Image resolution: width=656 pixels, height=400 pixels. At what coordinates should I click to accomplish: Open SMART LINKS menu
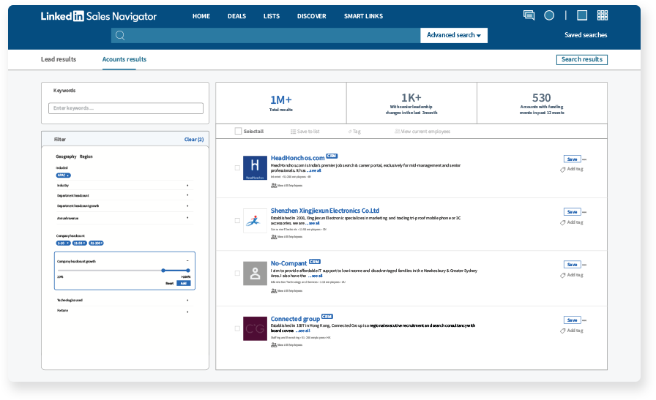[x=364, y=16]
